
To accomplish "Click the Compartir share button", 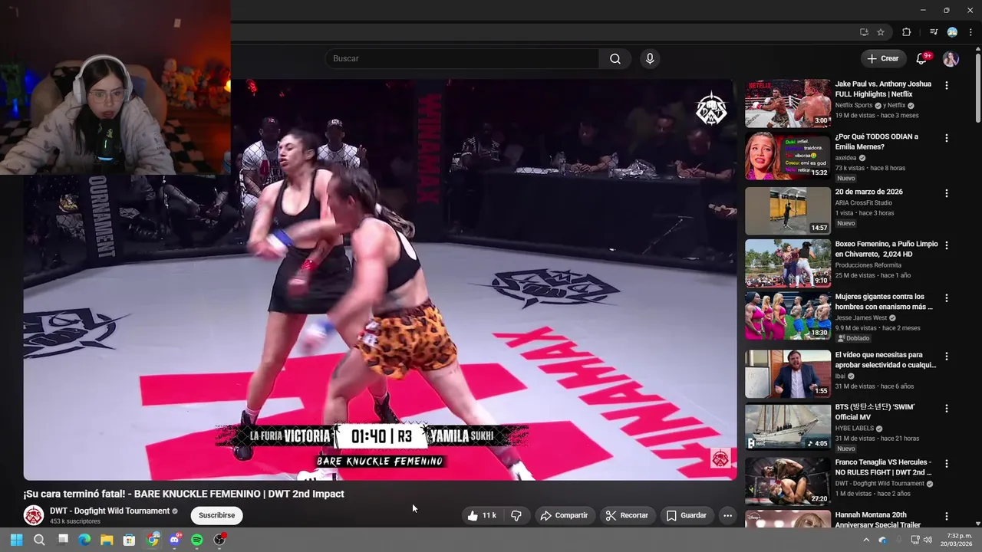I will (564, 515).
